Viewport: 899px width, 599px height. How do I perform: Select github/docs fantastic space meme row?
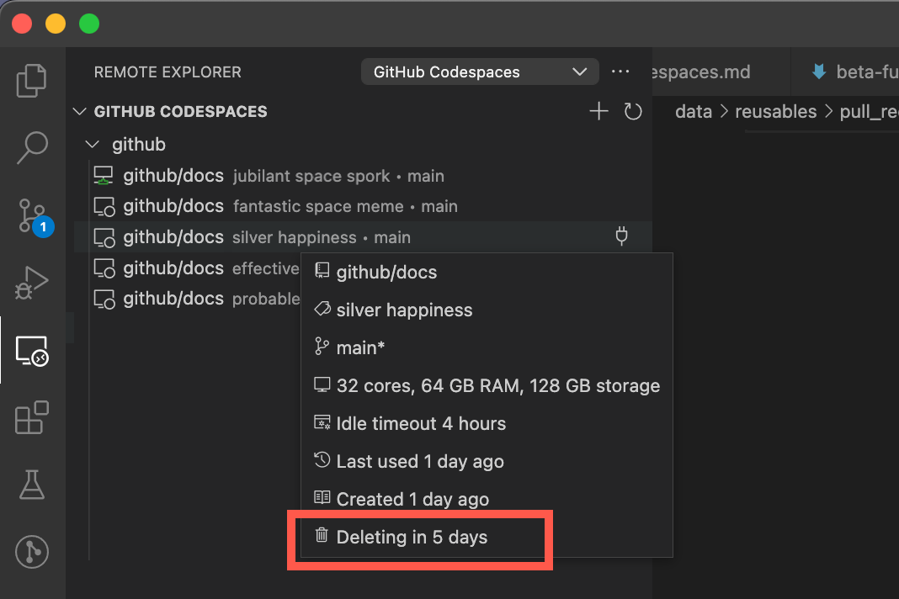363,206
